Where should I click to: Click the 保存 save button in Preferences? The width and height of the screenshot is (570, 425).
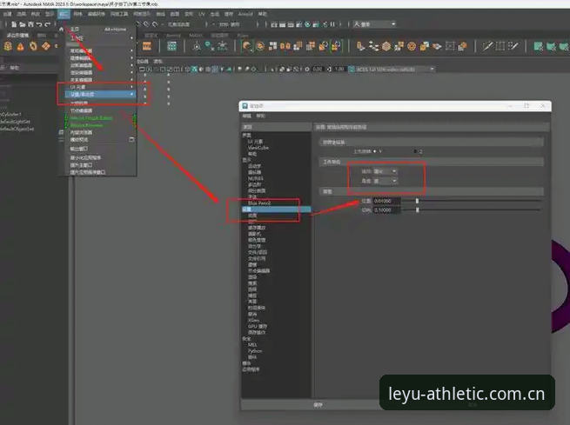tap(318, 405)
